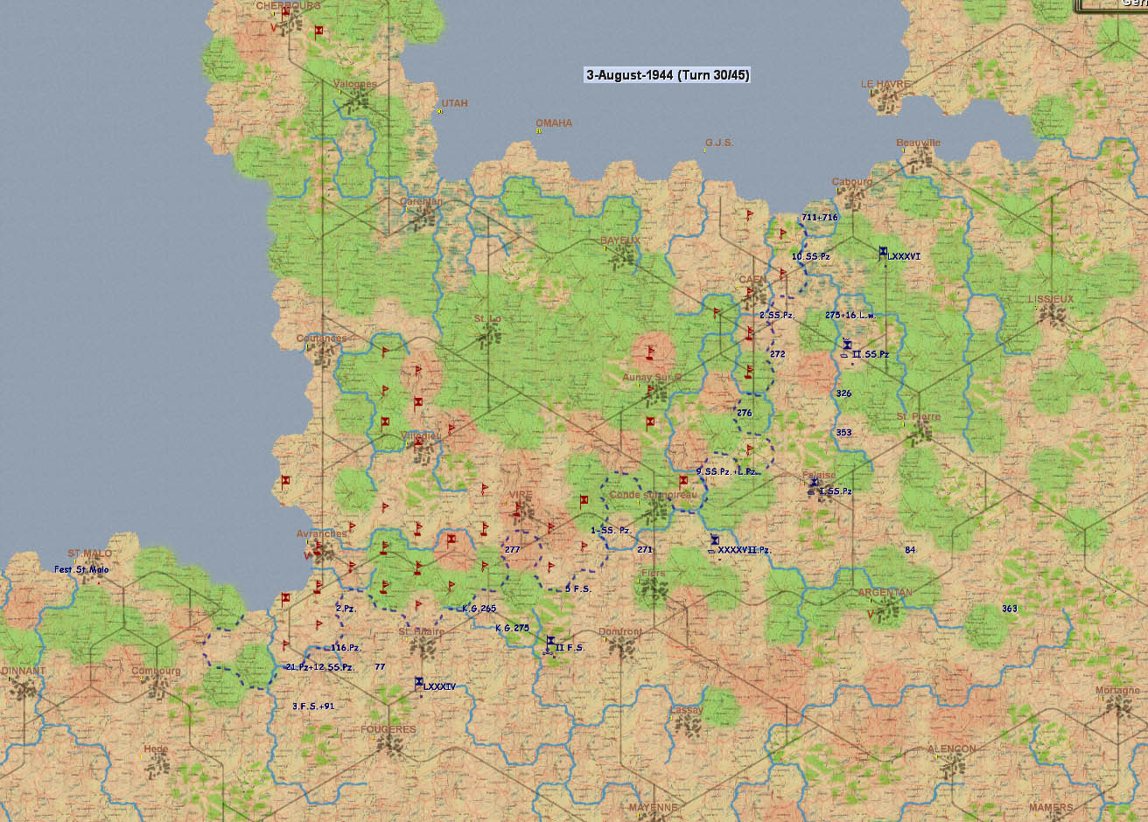Click the CAEN city label
This screenshot has height=822, width=1148.
[x=752, y=280]
